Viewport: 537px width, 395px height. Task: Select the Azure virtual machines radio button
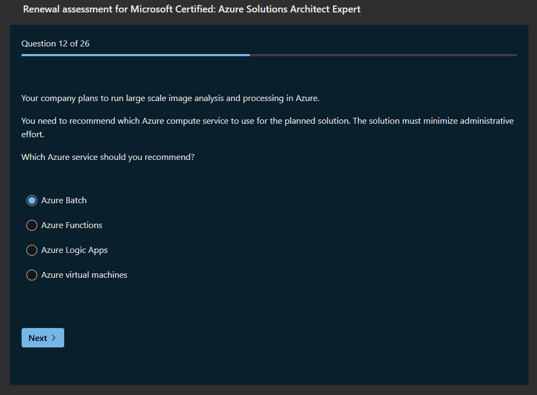tap(32, 275)
